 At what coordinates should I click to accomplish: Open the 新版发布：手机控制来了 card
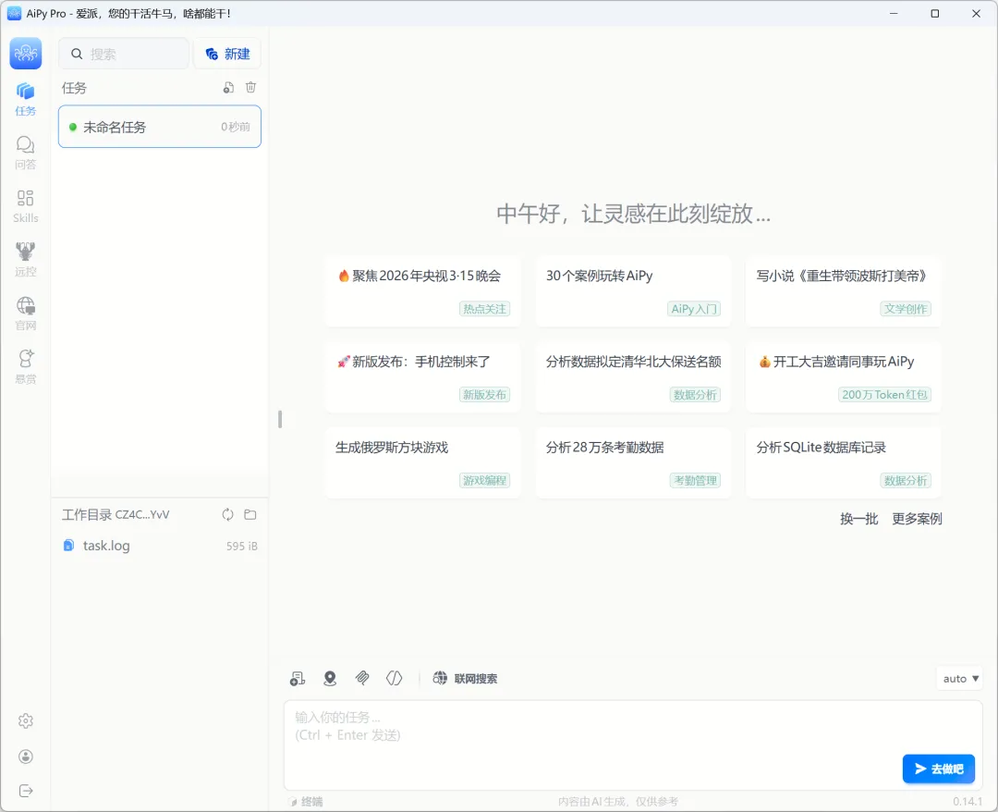click(x=422, y=377)
